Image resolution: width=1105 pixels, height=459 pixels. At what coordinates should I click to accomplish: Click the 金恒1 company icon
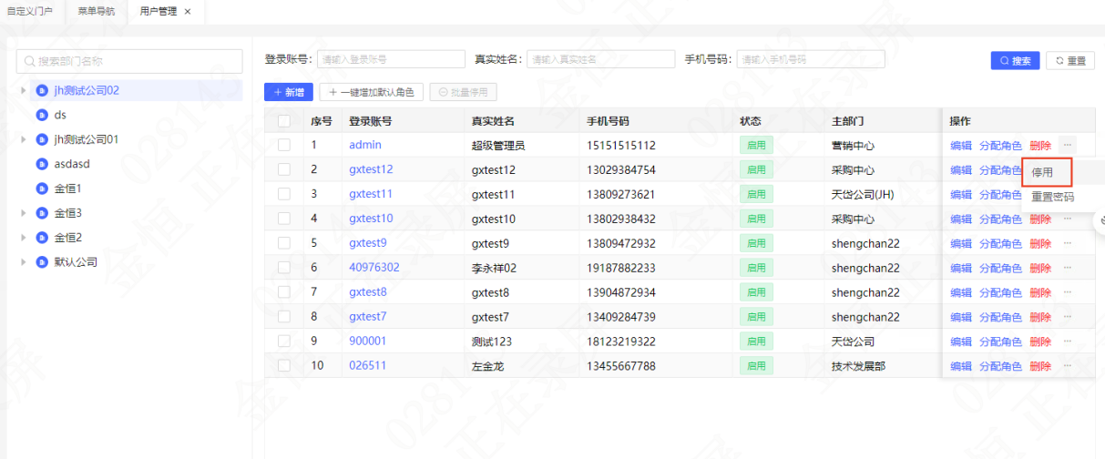coord(41,189)
